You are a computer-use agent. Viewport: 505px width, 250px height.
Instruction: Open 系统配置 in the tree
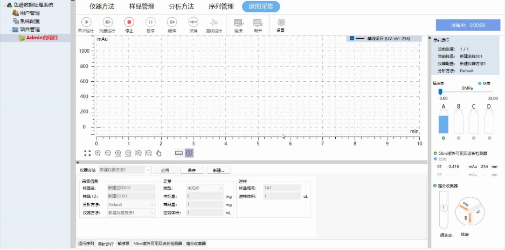point(26,21)
